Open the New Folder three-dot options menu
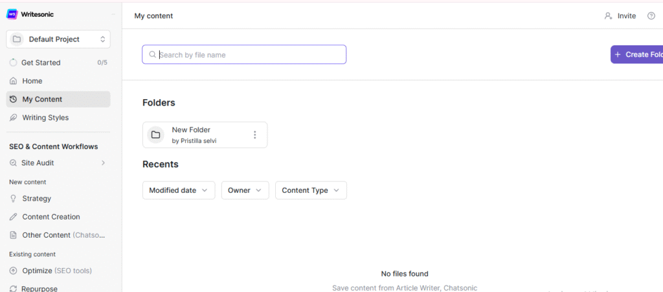 click(x=254, y=135)
